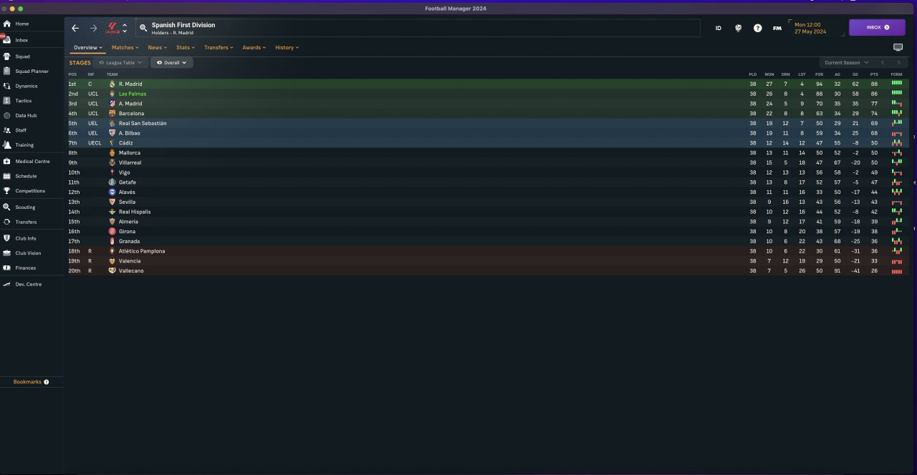Expand the League Table stage dropdown
This screenshot has height=475, width=917.
click(120, 63)
